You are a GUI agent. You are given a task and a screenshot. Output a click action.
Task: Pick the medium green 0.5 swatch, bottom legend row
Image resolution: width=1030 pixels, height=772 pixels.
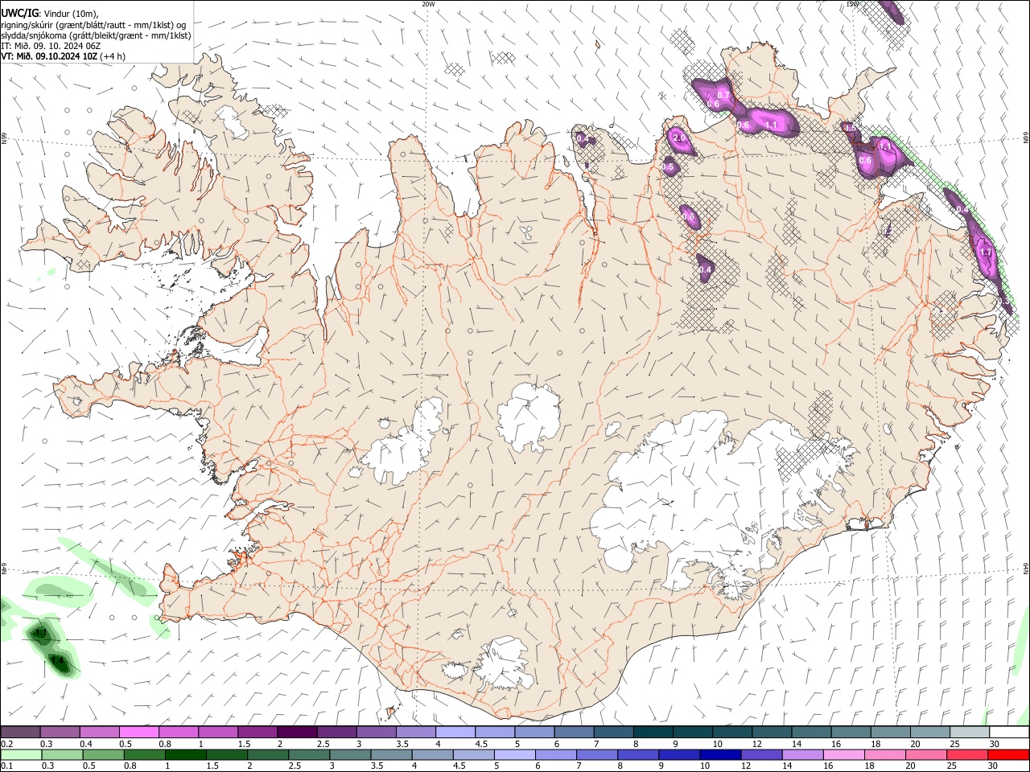click(x=103, y=755)
